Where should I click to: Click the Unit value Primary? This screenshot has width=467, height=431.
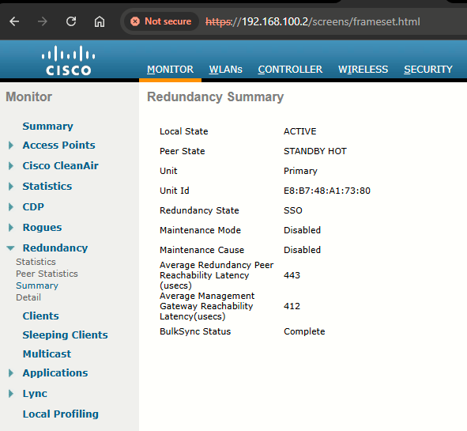pyautogui.click(x=300, y=171)
